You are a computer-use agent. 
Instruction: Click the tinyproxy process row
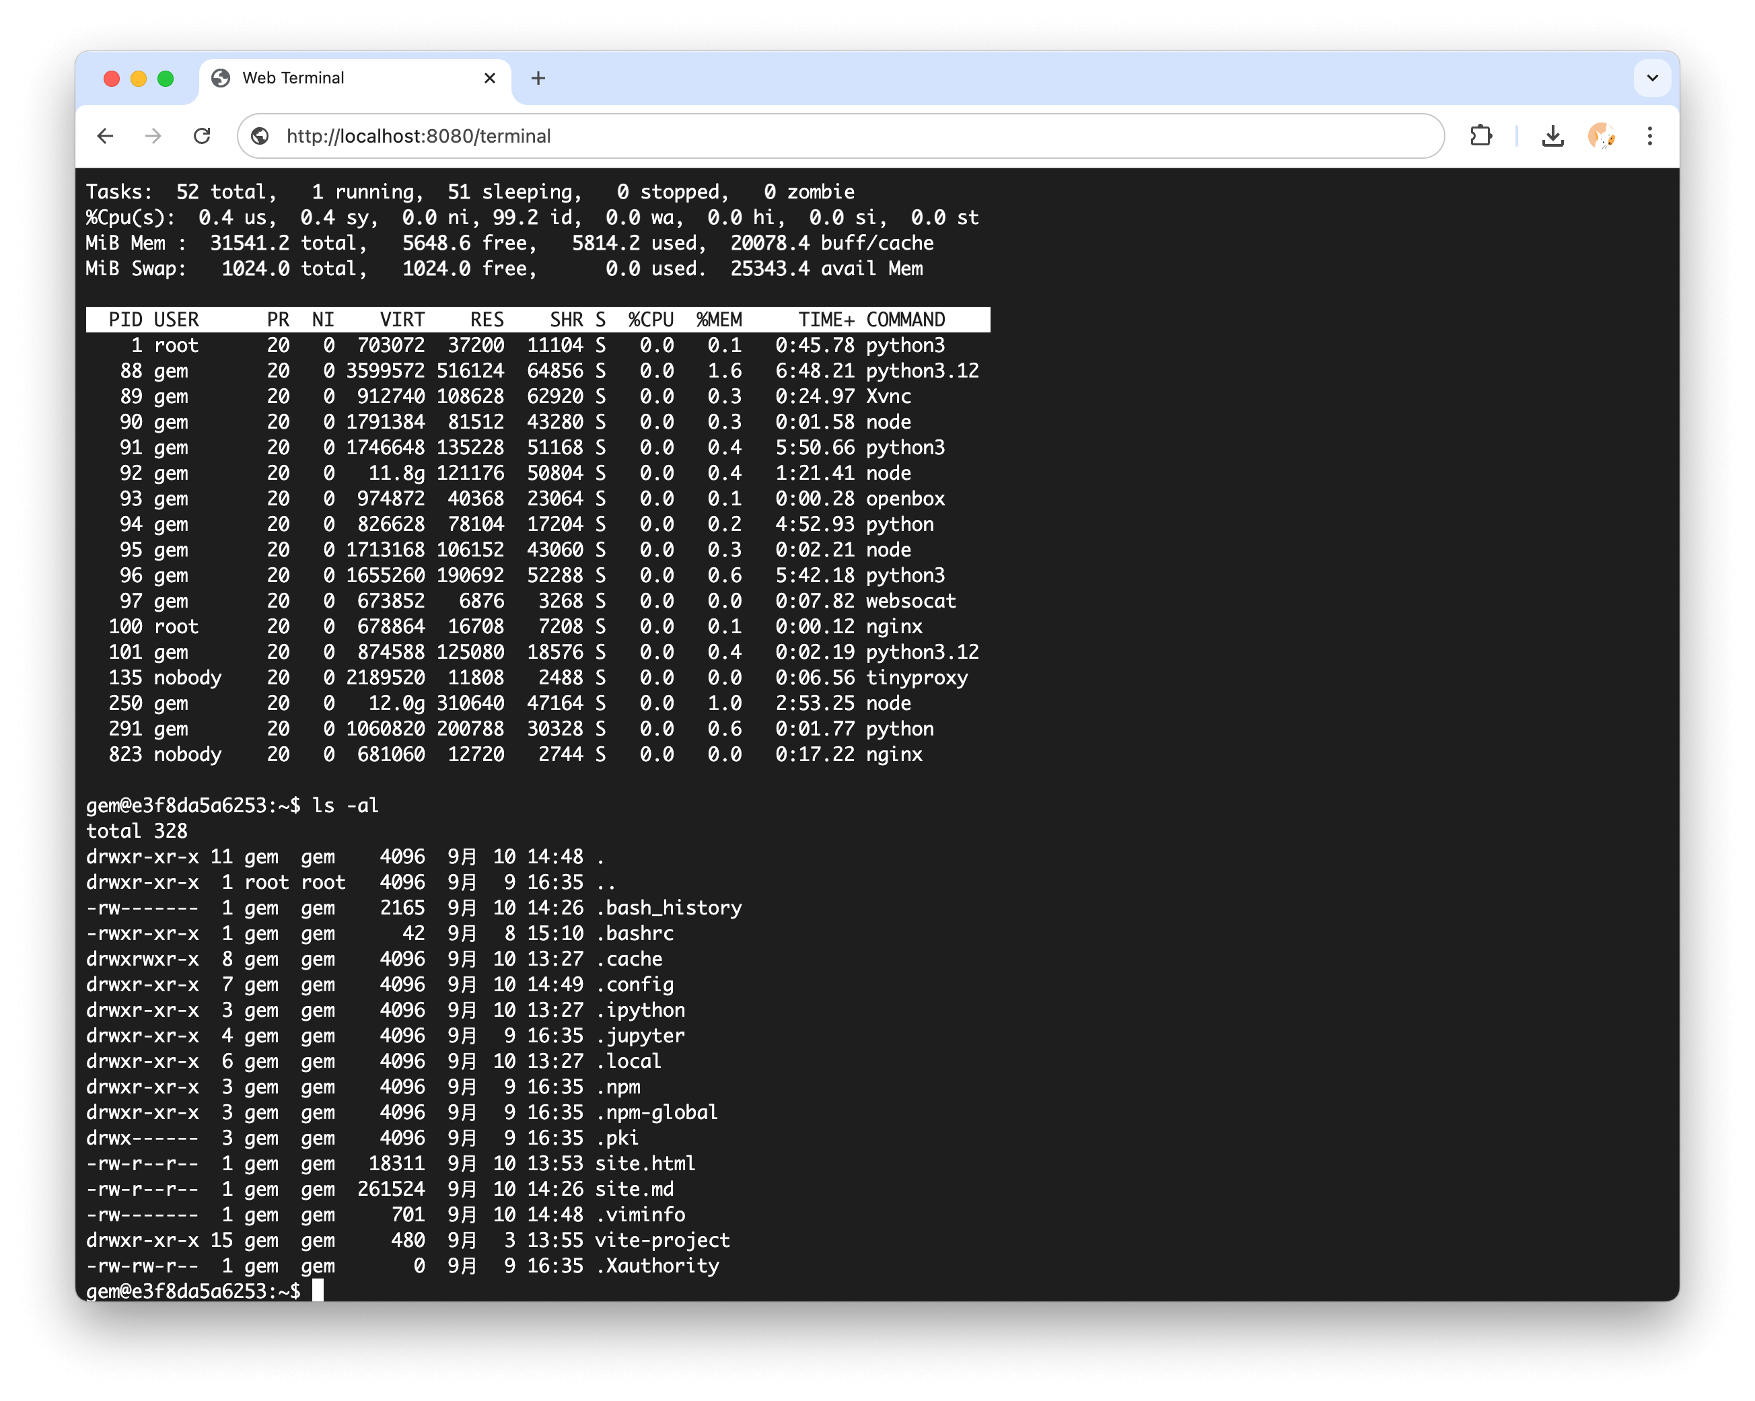(537, 678)
